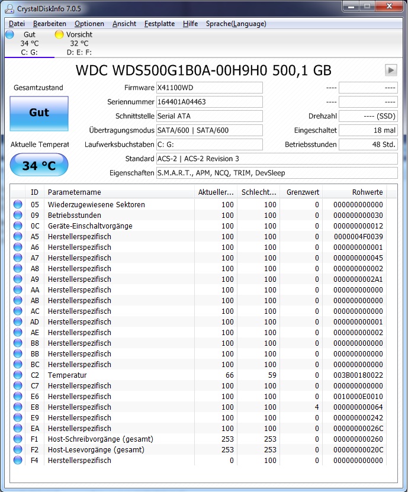408x492 pixels.
Task: Click status orb of row A9
Action: [x=18, y=279]
